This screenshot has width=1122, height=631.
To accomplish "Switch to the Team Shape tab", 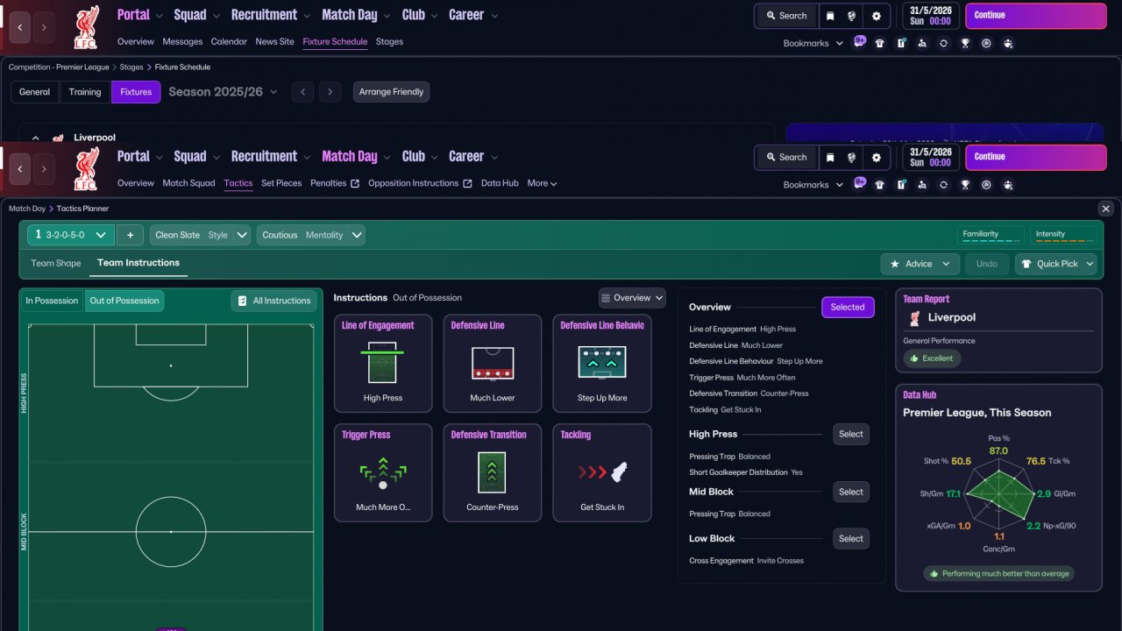I will coord(56,263).
